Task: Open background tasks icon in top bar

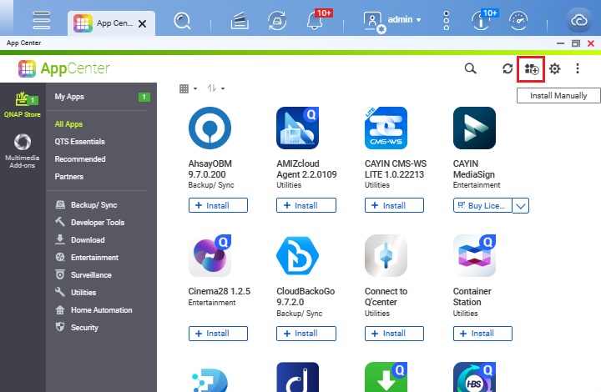Action: click(x=240, y=21)
